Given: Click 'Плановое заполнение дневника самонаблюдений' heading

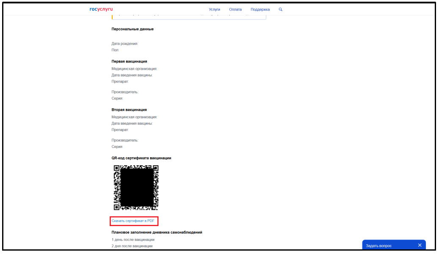Looking at the screenshot, I should pyautogui.click(x=157, y=232).
